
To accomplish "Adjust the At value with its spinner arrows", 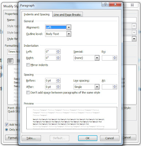I will pyautogui.click(x=115, y=87).
